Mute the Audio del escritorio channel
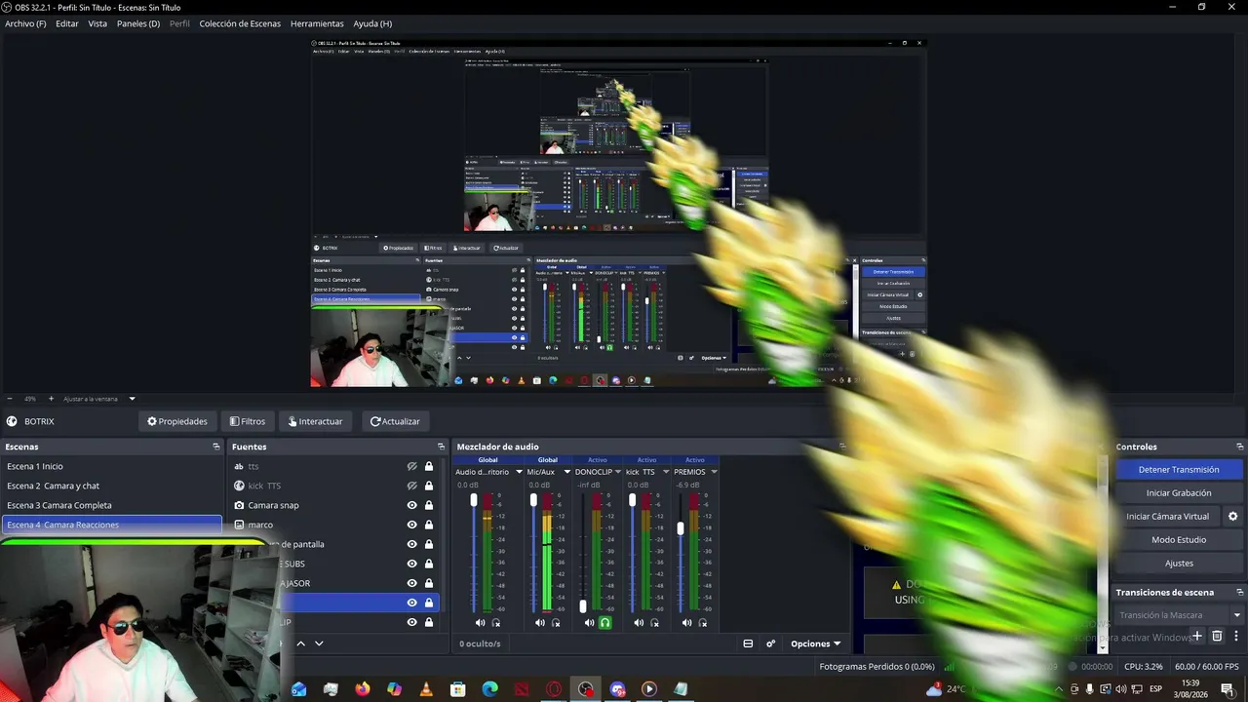 480,623
